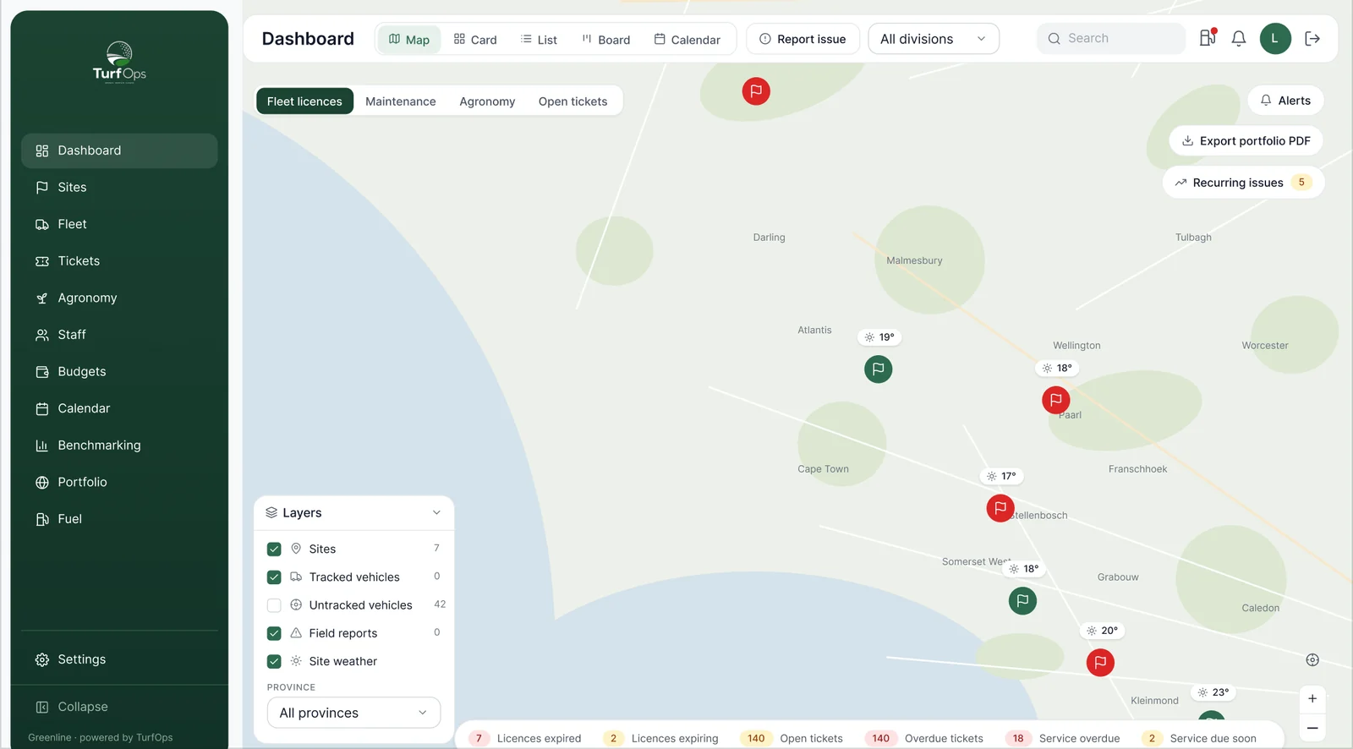Click green site flag near Somerset West
1353x749 pixels.
(1022, 601)
